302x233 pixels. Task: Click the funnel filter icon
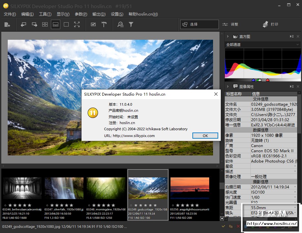tap(131, 25)
